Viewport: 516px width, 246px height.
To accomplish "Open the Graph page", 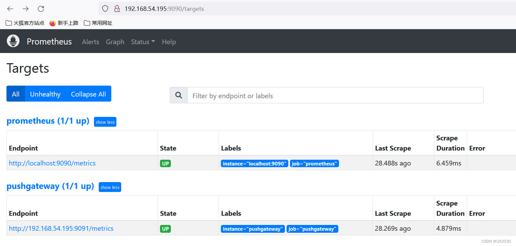I will click(x=115, y=42).
